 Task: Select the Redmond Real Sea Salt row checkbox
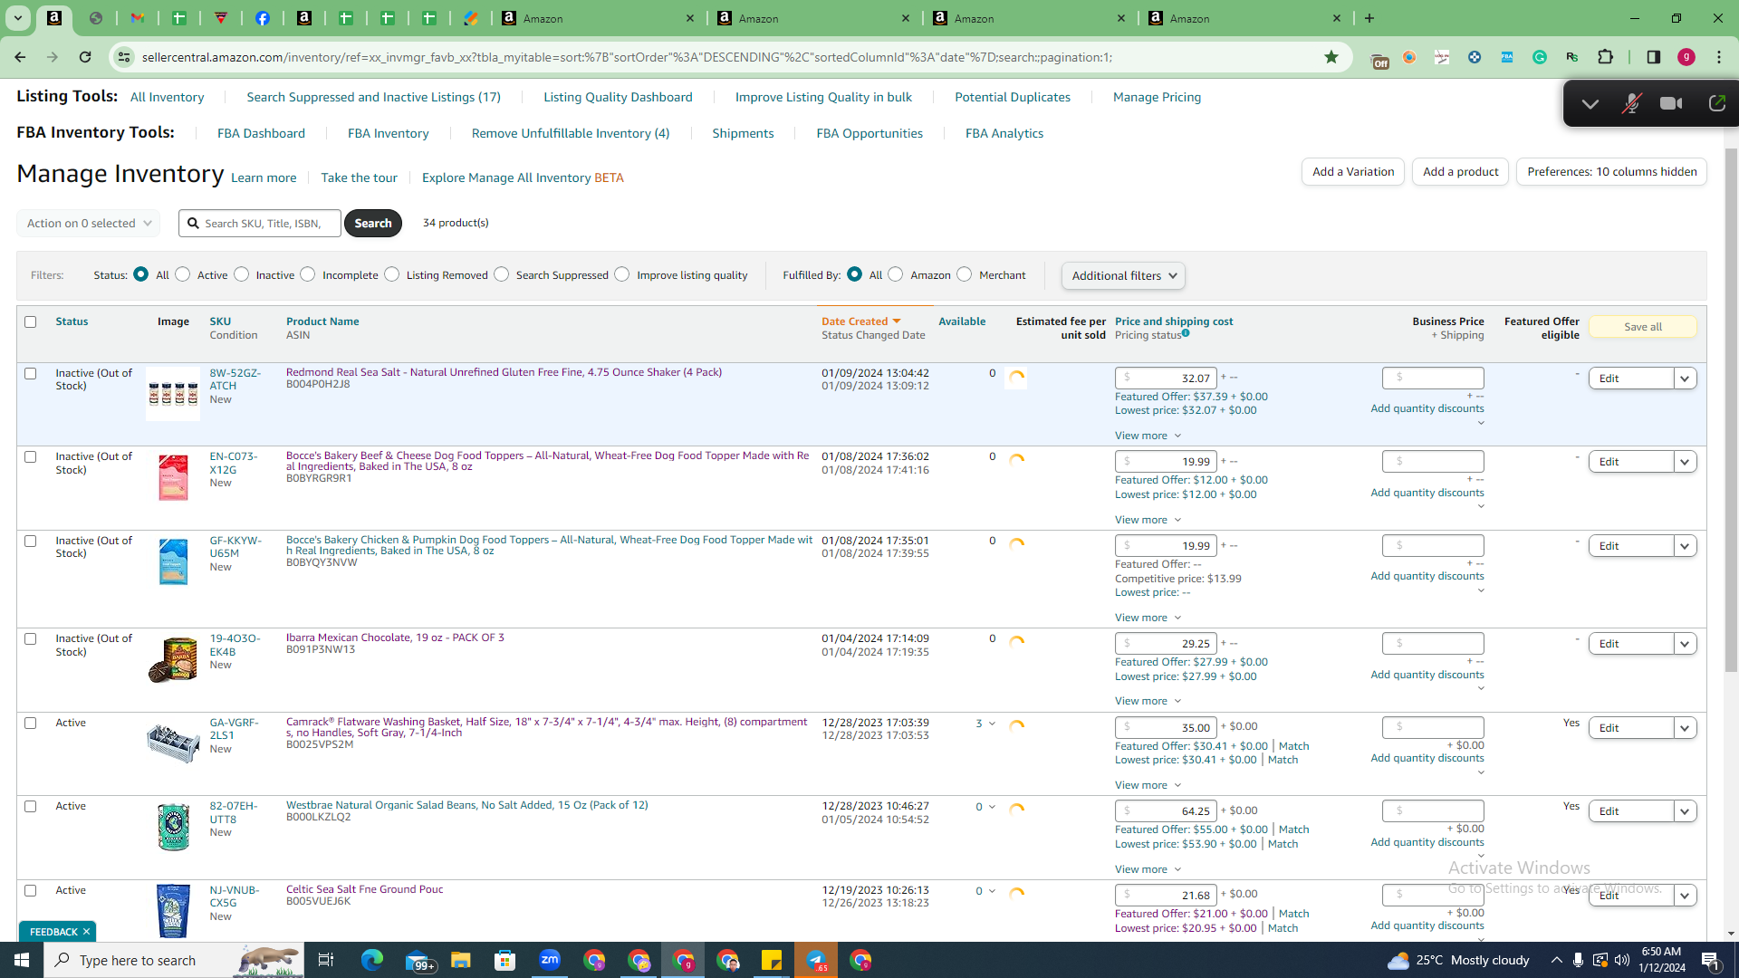click(31, 373)
